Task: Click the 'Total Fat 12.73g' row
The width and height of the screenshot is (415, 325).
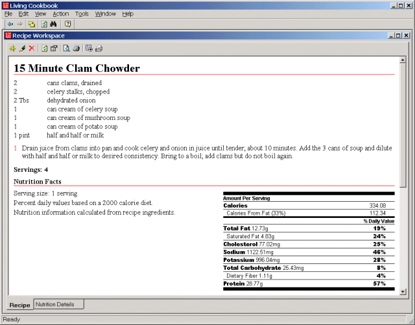Action: (x=309, y=228)
